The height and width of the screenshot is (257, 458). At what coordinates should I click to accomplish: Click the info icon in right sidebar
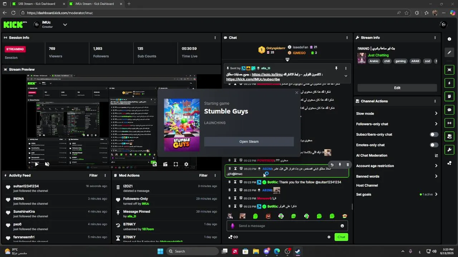[449, 39]
